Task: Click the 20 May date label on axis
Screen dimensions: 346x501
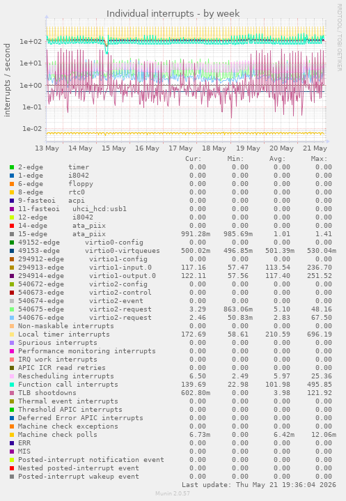Action: click(x=281, y=148)
